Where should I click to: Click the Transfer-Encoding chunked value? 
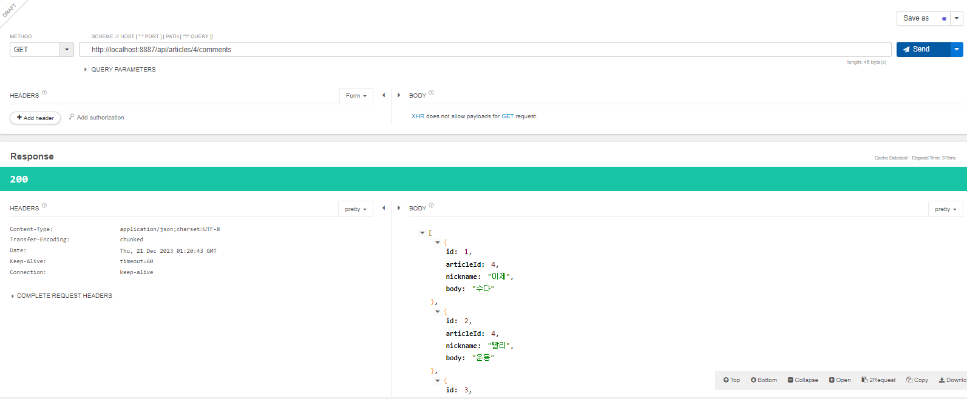(x=132, y=240)
